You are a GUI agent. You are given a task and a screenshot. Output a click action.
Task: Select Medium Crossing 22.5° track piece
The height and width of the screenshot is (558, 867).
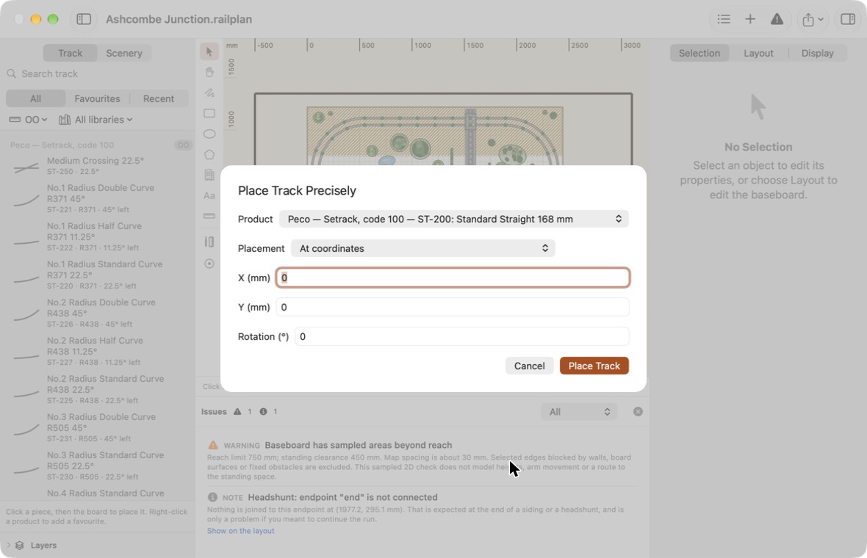pos(97,166)
